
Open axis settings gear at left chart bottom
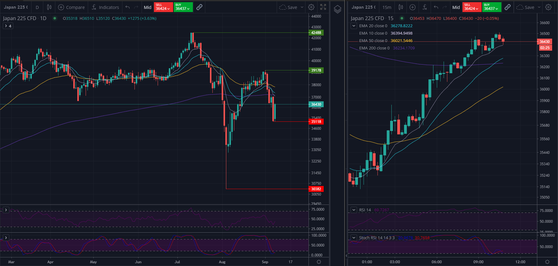click(319, 262)
